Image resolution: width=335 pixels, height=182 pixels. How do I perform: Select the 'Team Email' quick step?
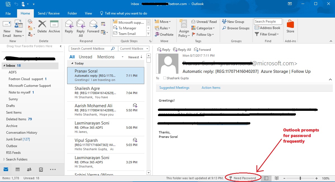pyautogui.click(x=129, y=33)
